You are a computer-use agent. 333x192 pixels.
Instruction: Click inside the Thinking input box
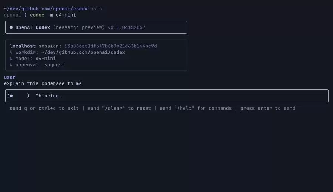(167, 96)
